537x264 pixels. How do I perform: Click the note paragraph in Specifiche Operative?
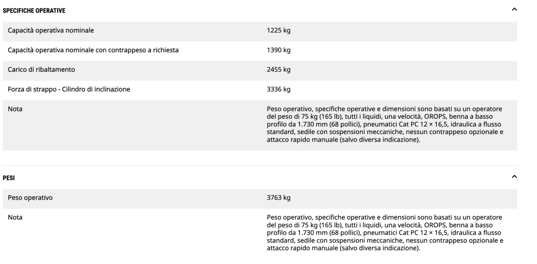tap(385, 124)
